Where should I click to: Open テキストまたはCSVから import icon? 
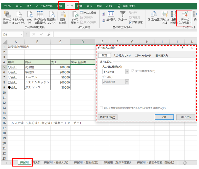coord(19,14)
